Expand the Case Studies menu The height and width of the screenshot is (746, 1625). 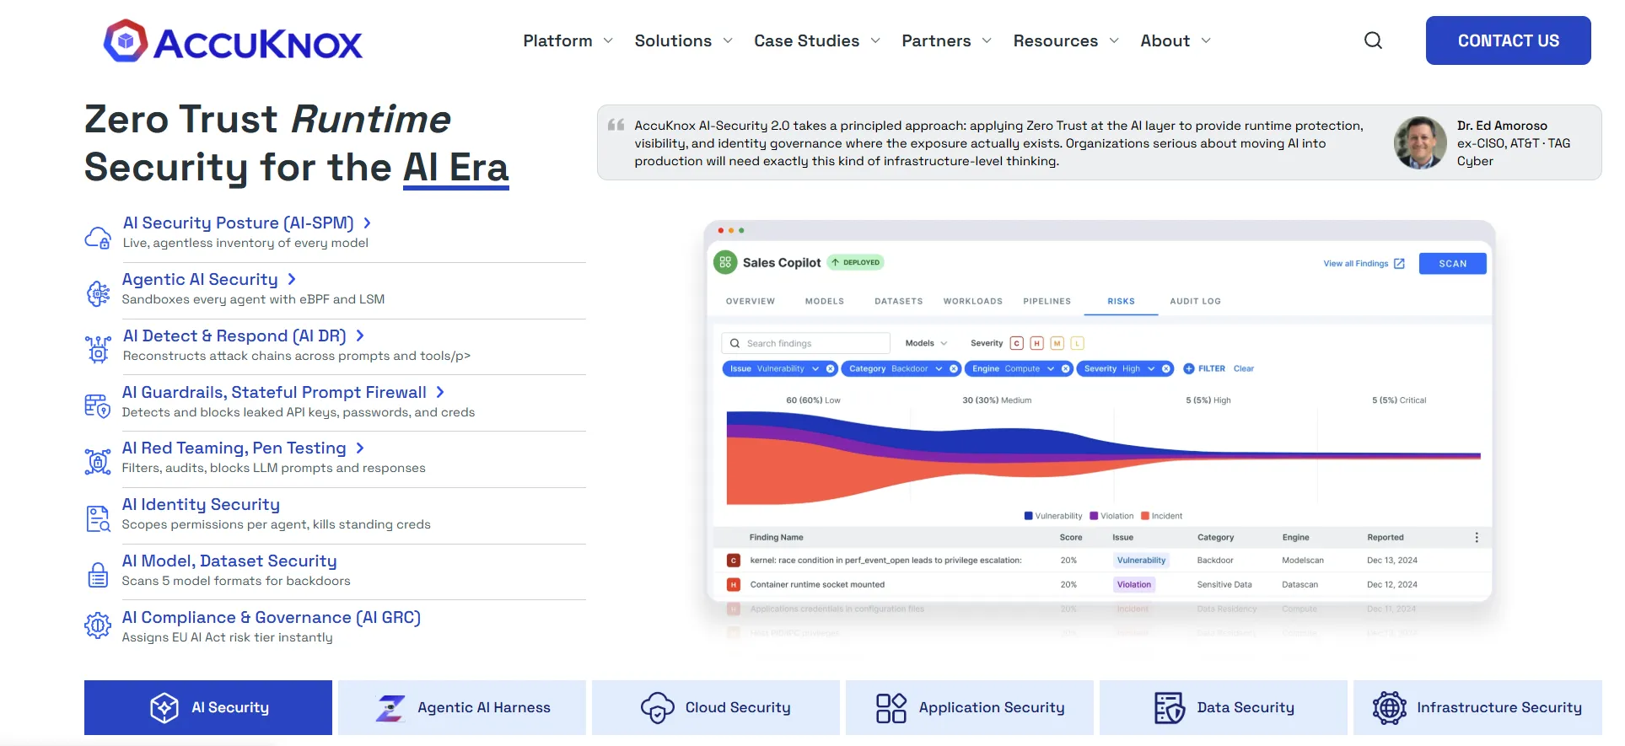(817, 40)
